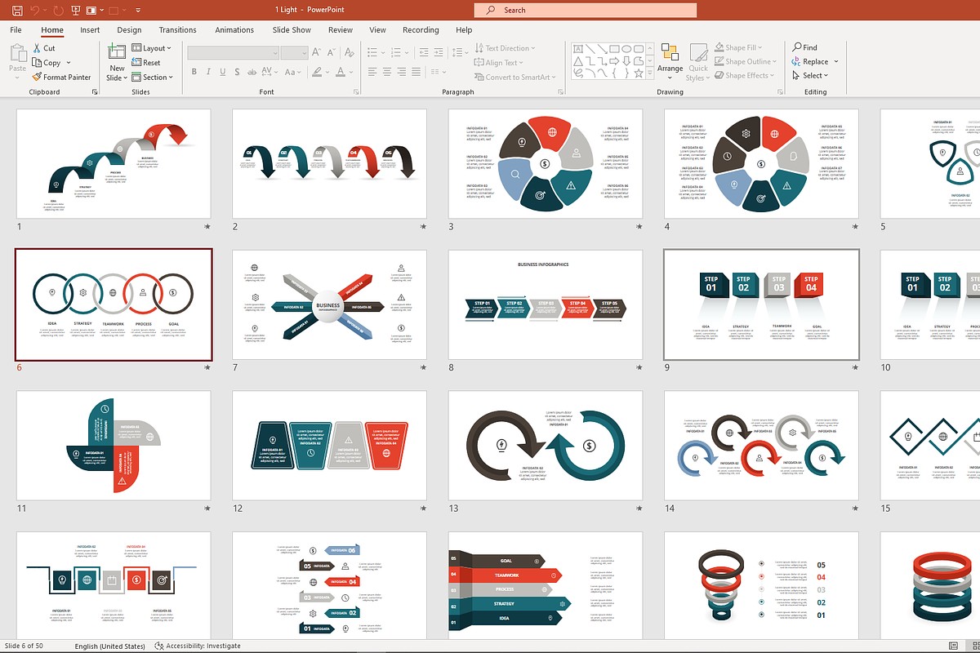Cut the selected slide
Viewport: 980px width, 653px height.
[x=44, y=48]
